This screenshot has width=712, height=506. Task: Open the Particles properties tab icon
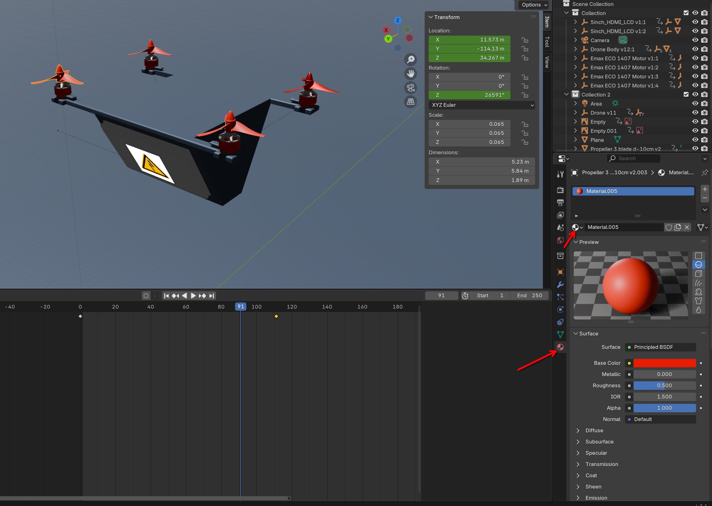560,297
